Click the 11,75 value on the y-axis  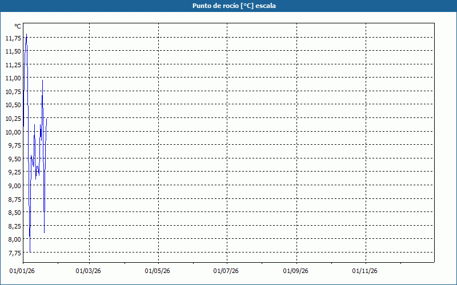(13, 38)
